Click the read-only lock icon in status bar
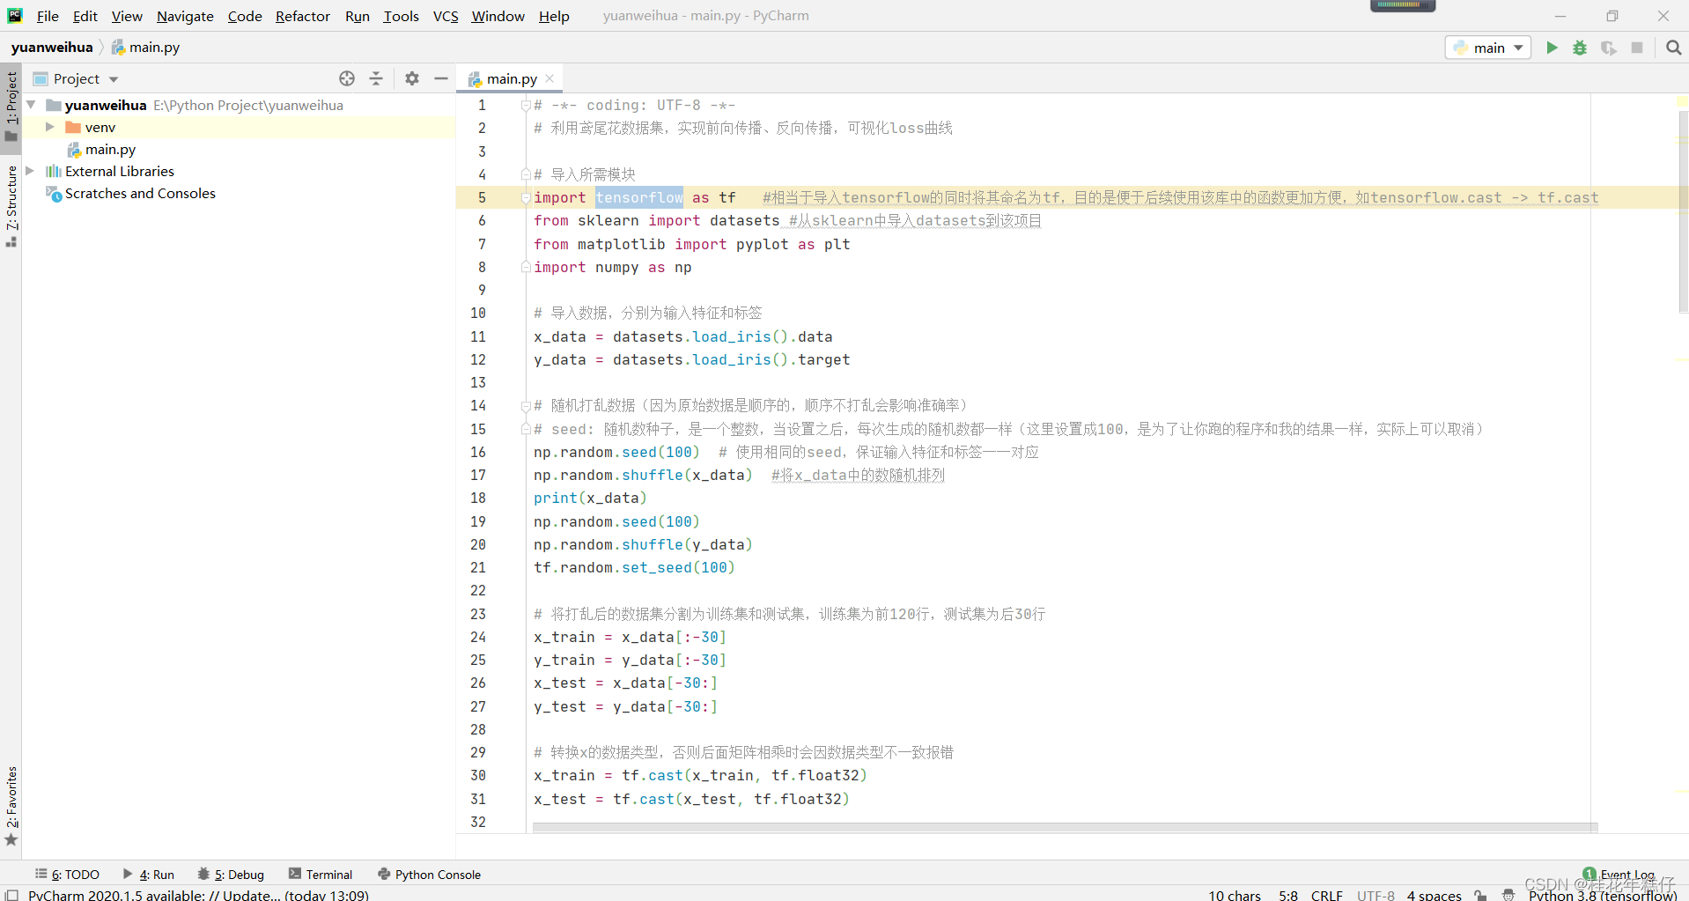This screenshot has height=901, width=1689. point(1481,895)
